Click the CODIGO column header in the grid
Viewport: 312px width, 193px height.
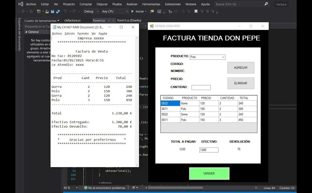pyautogui.click(x=170, y=98)
